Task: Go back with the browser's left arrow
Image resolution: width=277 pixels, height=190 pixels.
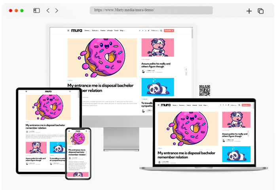Action: pos(48,11)
